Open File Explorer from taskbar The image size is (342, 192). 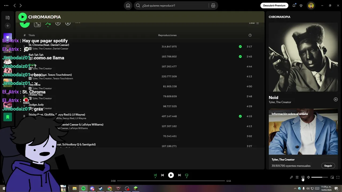tap(75, 189)
